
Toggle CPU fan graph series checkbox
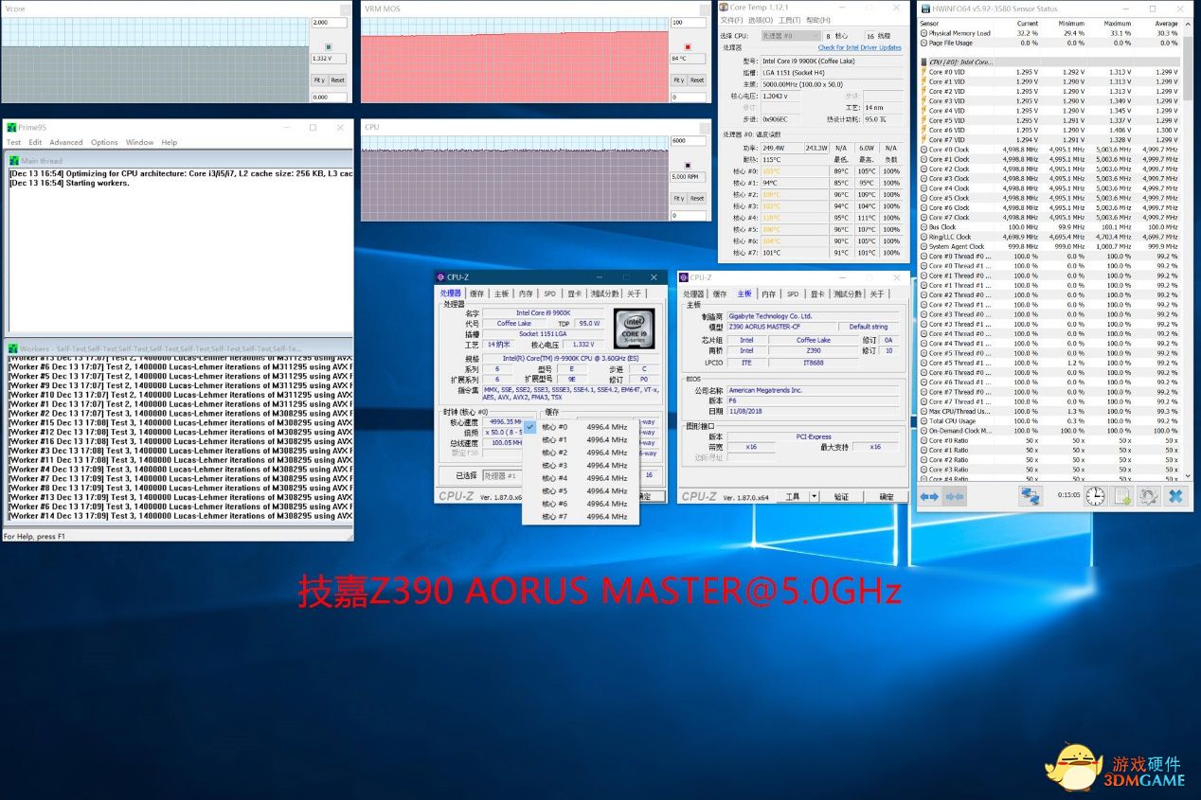click(x=688, y=164)
